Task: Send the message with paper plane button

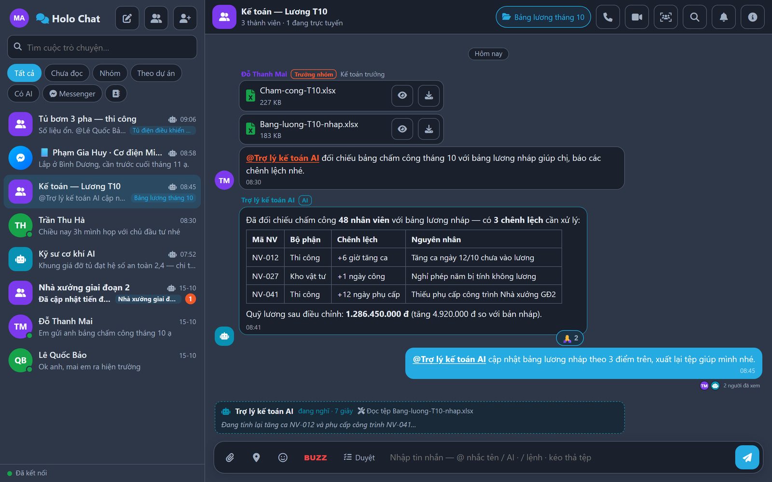Action: click(747, 457)
